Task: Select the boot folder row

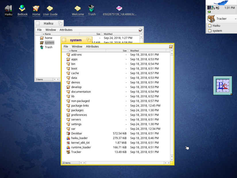Action: pos(116,68)
